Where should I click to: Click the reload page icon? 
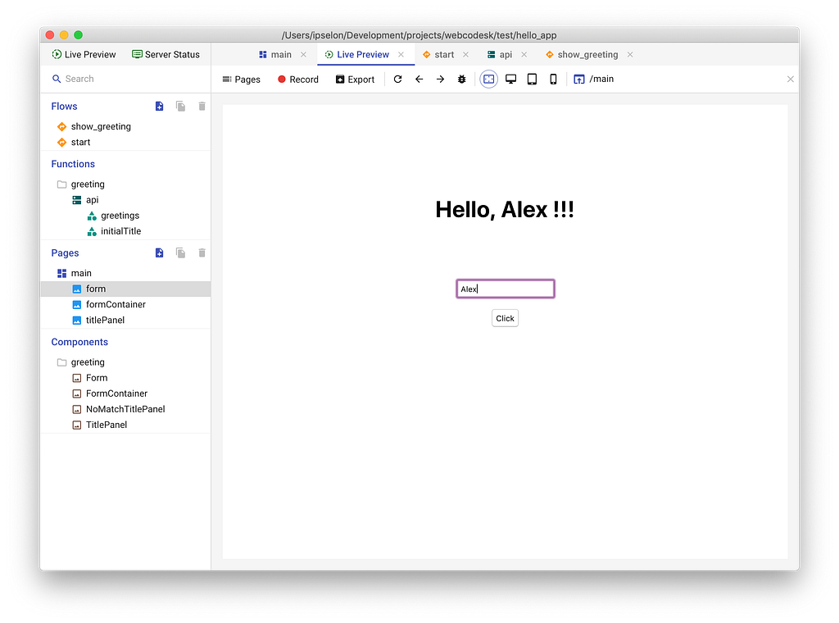click(x=397, y=80)
